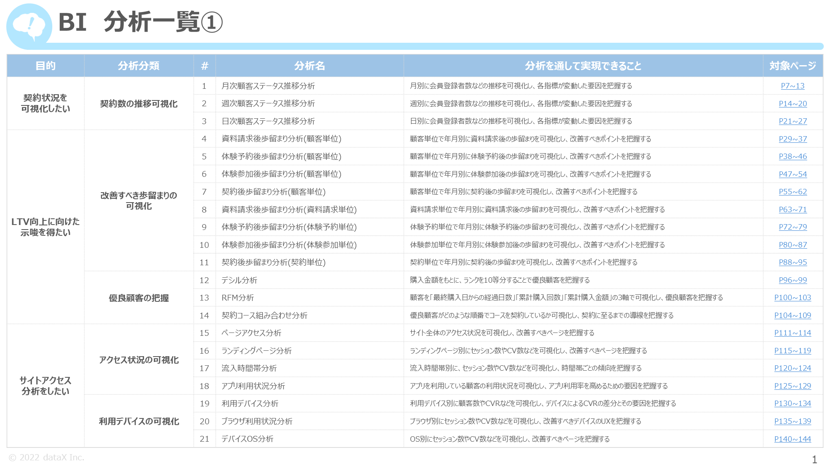The height and width of the screenshot is (467, 830).
Task: Click the 対象ページ column header
Action: click(793, 66)
